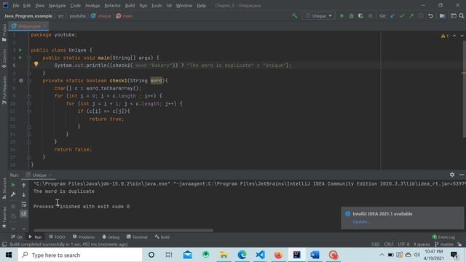The height and width of the screenshot is (262, 466).
Task: Open the Project tool window sidebar
Action: (x=4, y=32)
